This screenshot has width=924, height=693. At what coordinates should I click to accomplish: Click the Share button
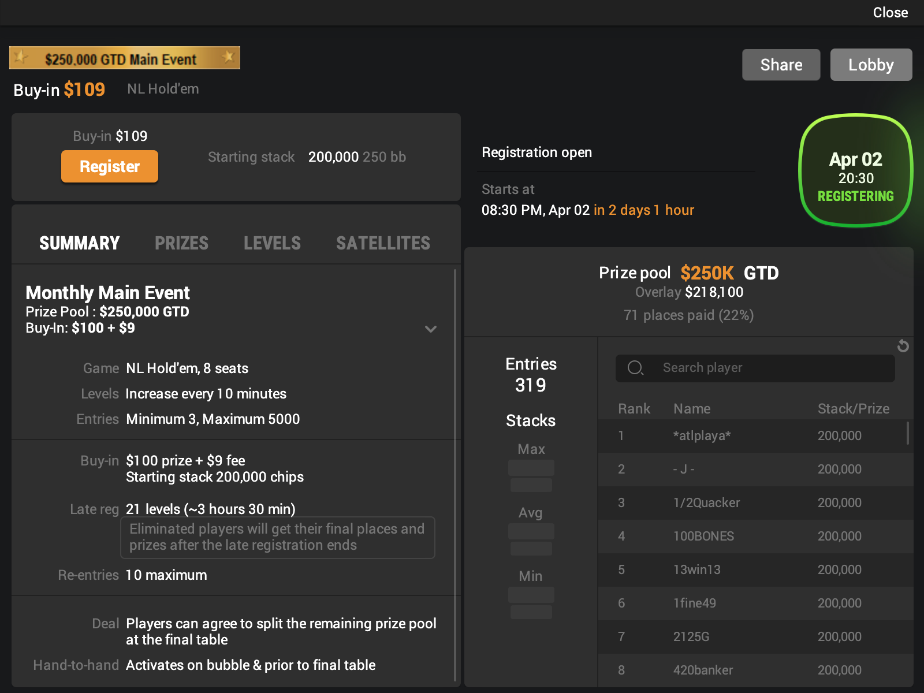pos(781,65)
